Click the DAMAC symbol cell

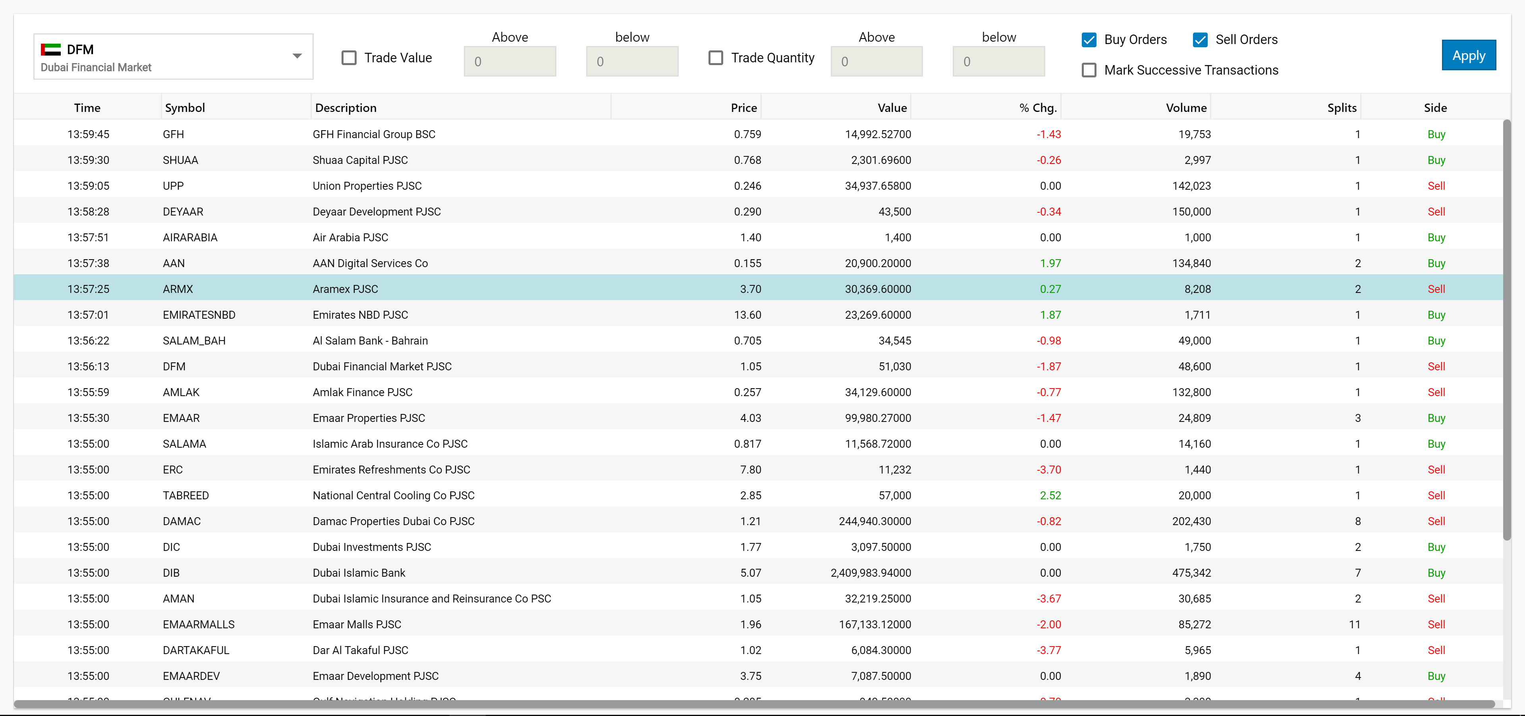[x=182, y=521]
